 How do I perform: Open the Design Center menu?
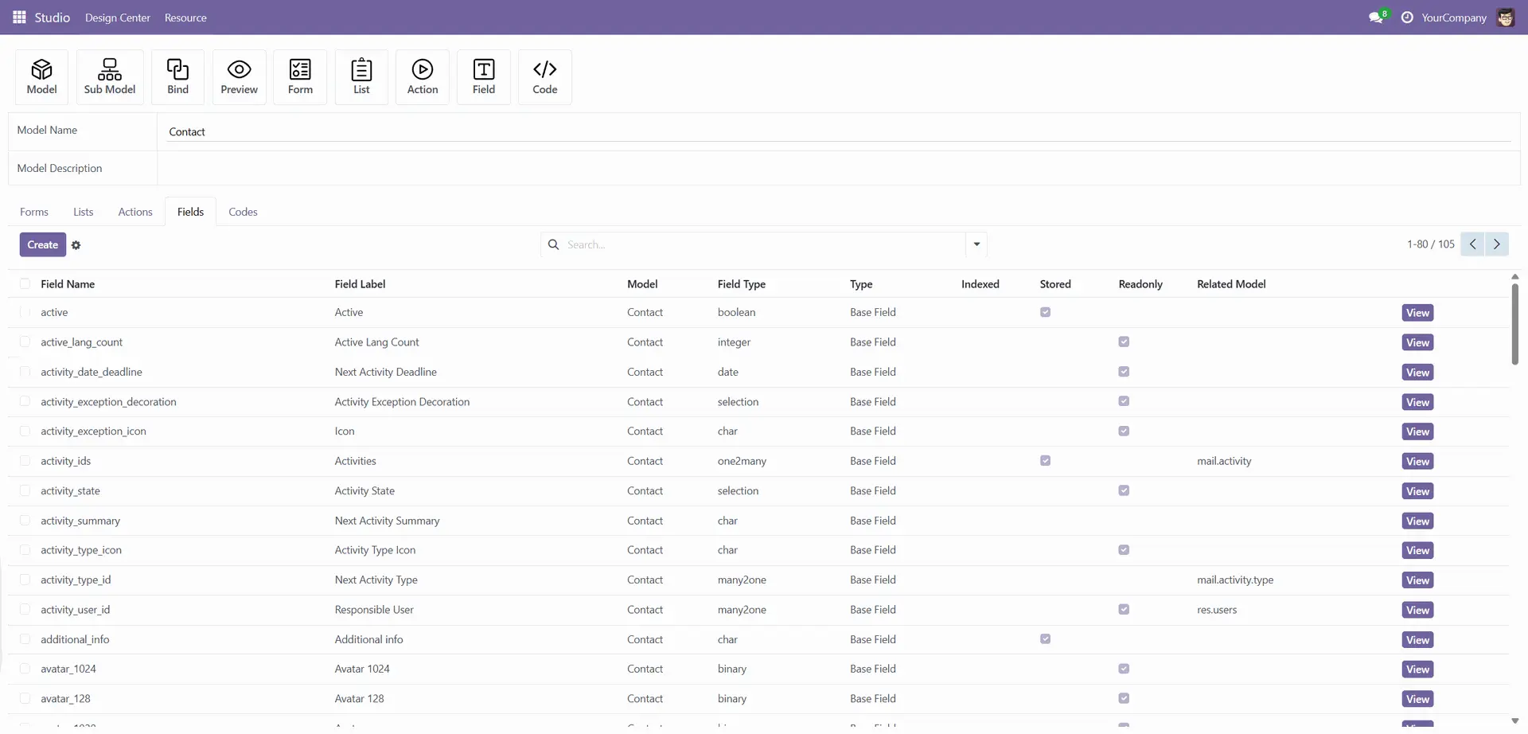click(x=118, y=18)
